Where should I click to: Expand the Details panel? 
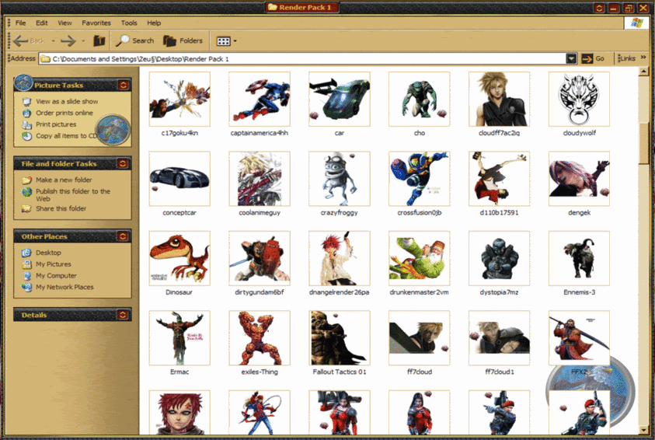(x=123, y=315)
